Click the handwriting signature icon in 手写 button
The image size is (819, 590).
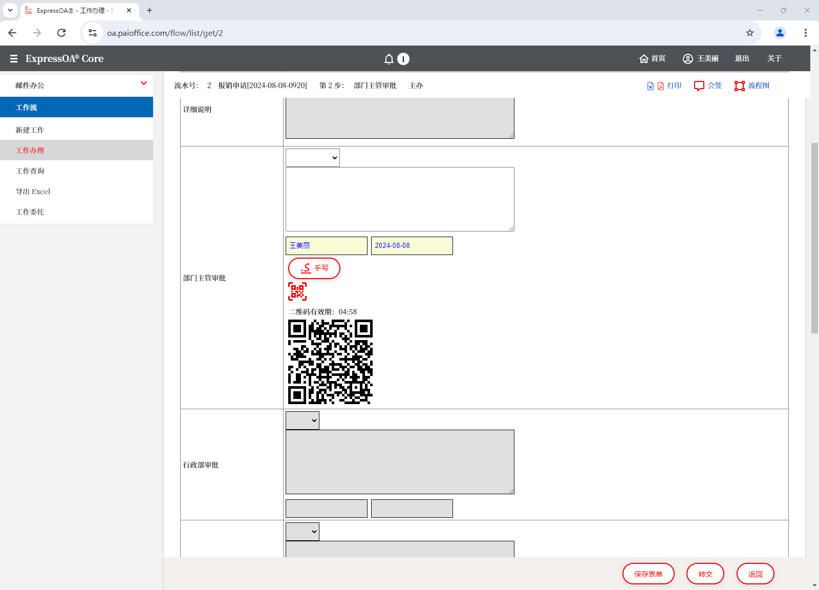[306, 268]
